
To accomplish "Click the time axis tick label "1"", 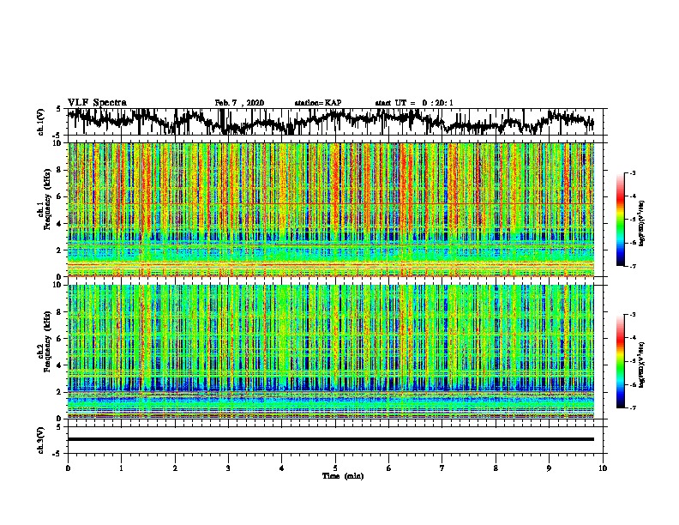I will tap(121, 468).
